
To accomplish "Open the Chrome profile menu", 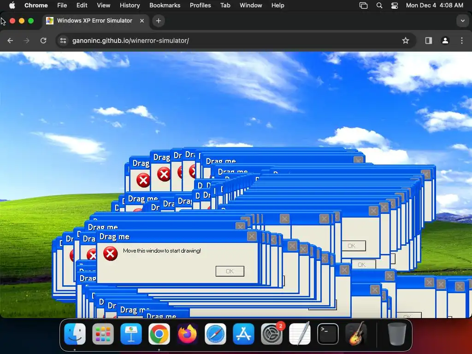I will (x=445, y=41).
